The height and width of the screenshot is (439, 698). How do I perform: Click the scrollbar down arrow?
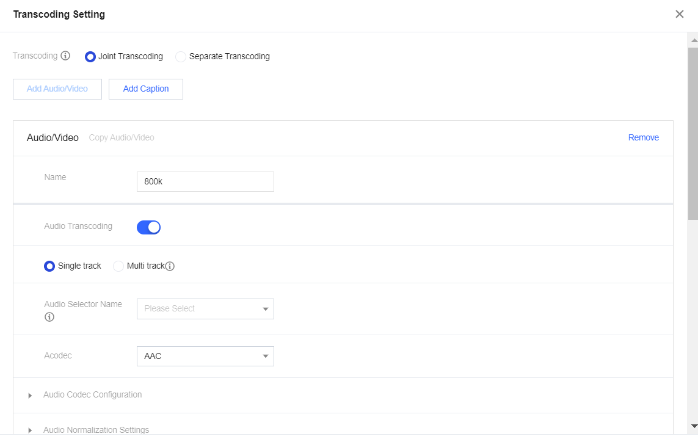693,426
